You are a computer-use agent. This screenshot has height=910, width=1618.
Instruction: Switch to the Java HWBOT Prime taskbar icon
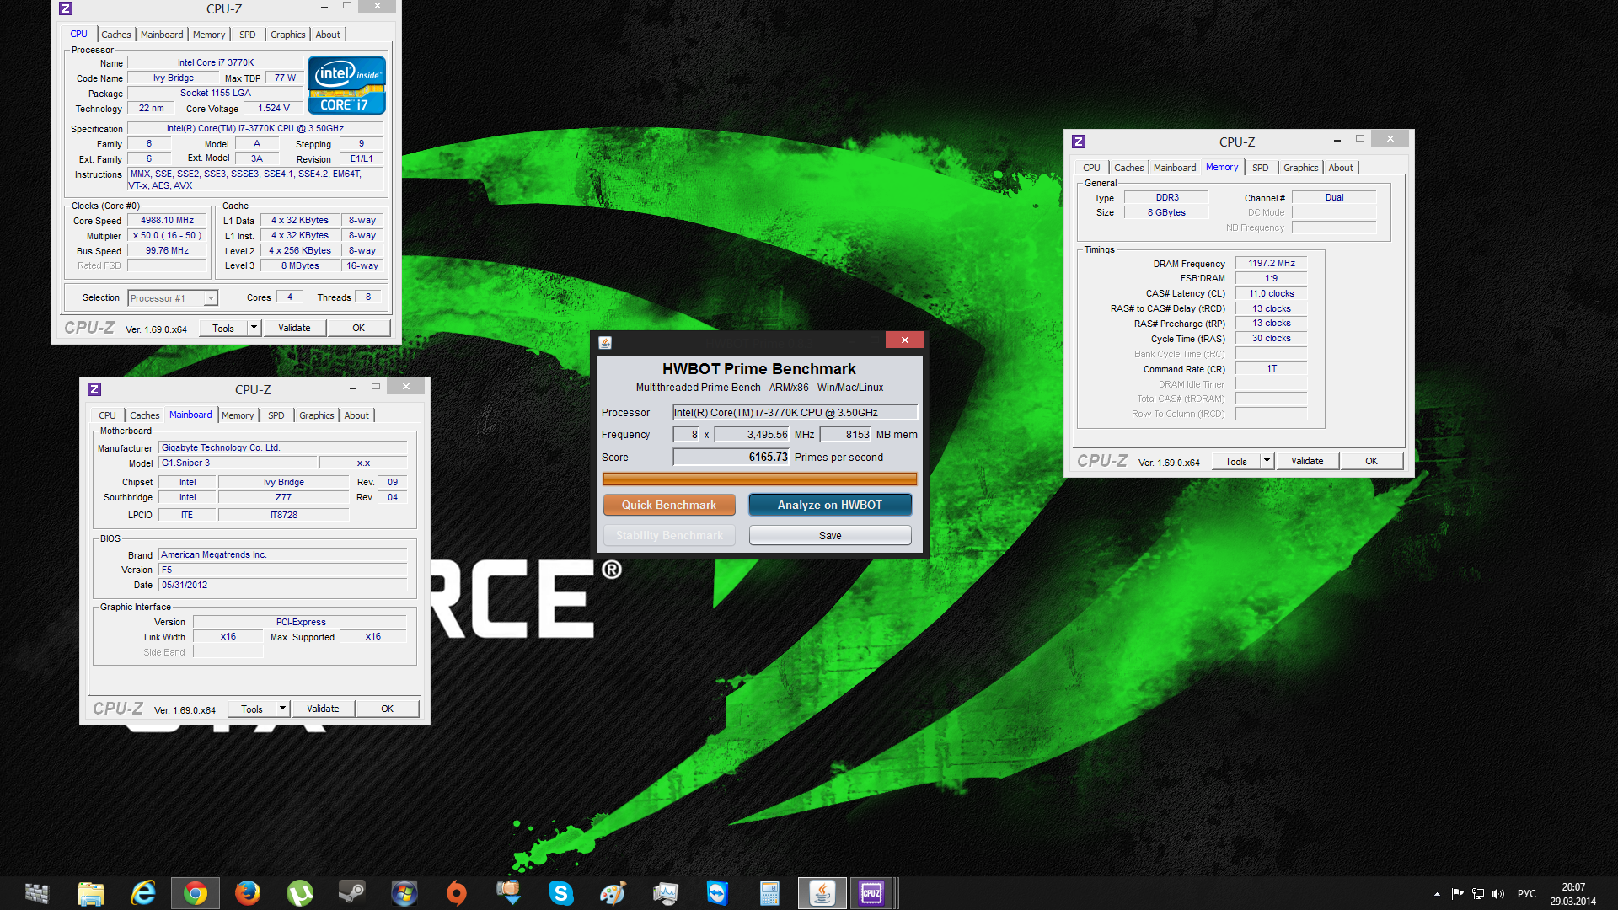point(822,893)
